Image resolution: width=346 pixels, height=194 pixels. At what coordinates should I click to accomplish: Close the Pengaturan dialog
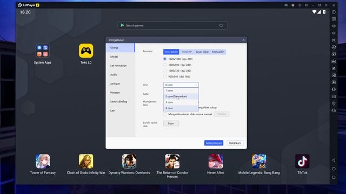[243, 40]
